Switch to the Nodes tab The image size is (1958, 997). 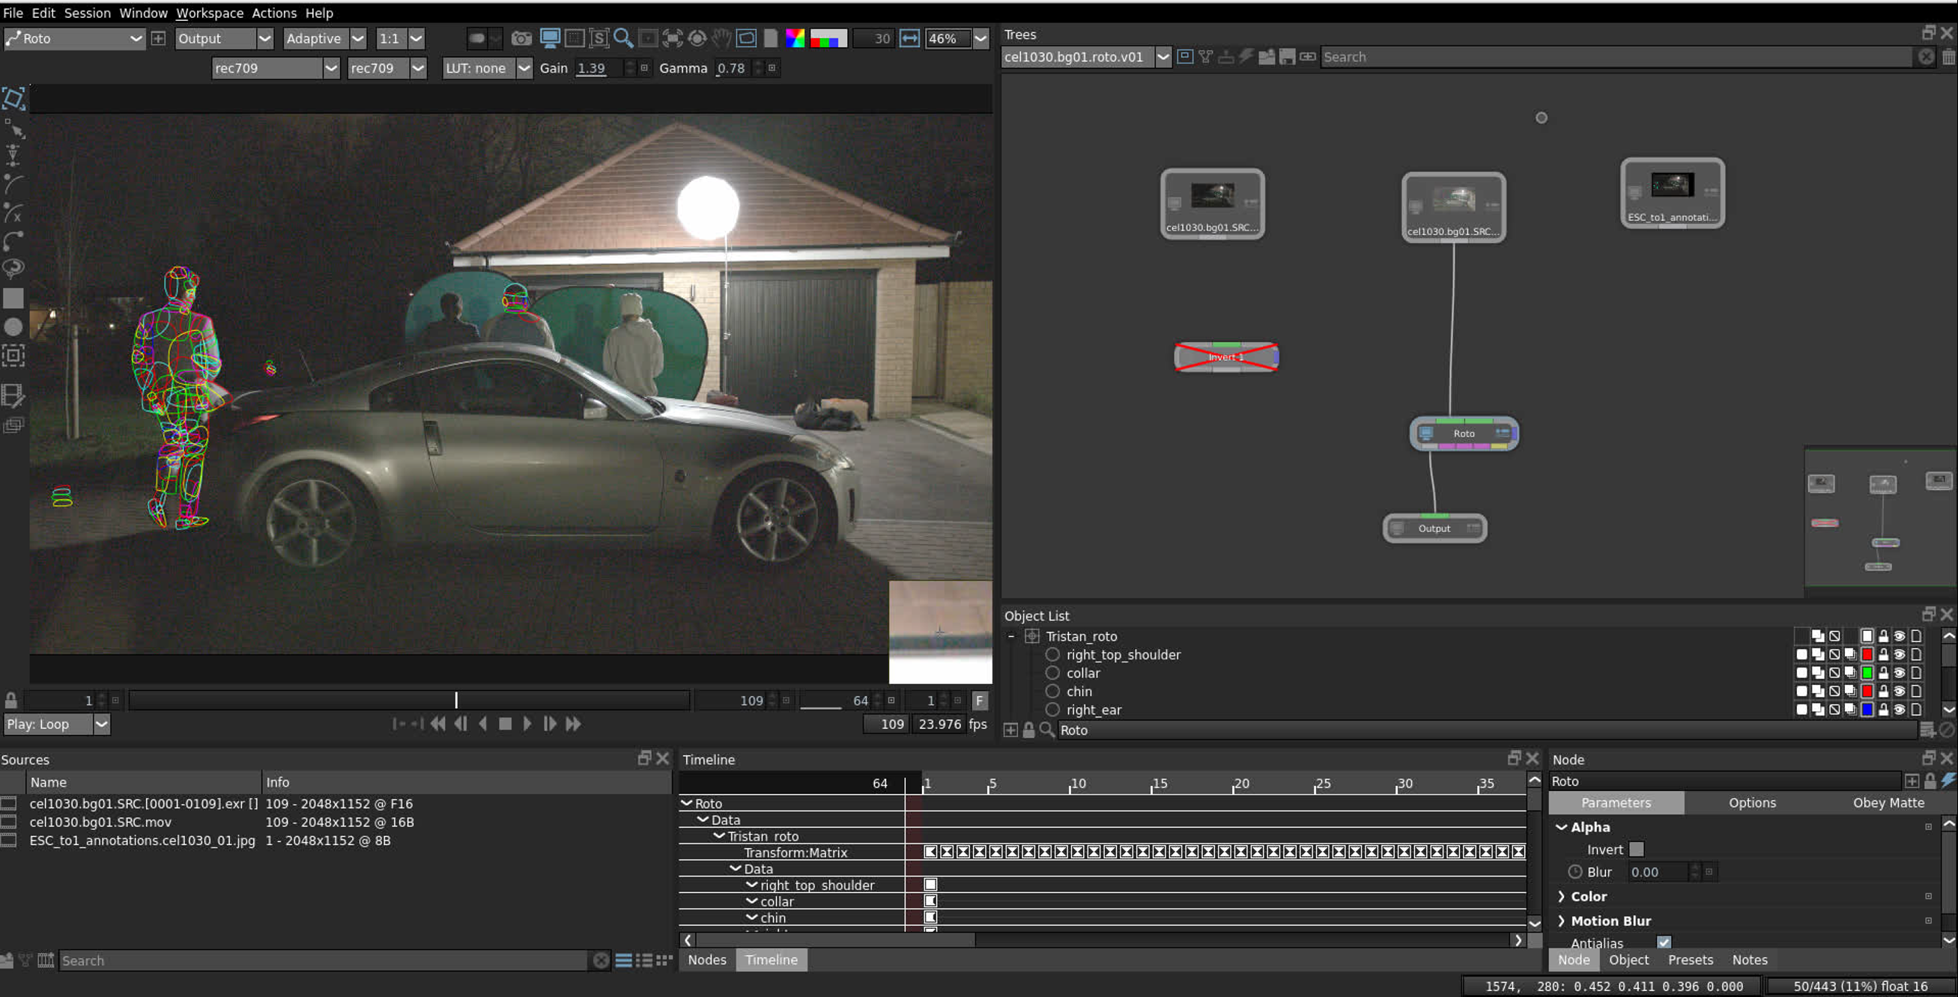[x=706, y=960]
